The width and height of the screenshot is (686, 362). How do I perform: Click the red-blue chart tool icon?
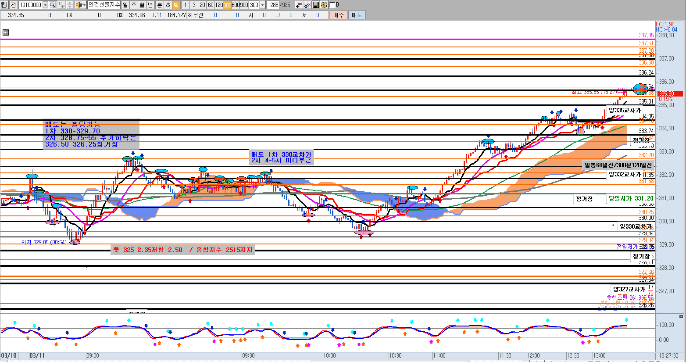pos(299,5)
